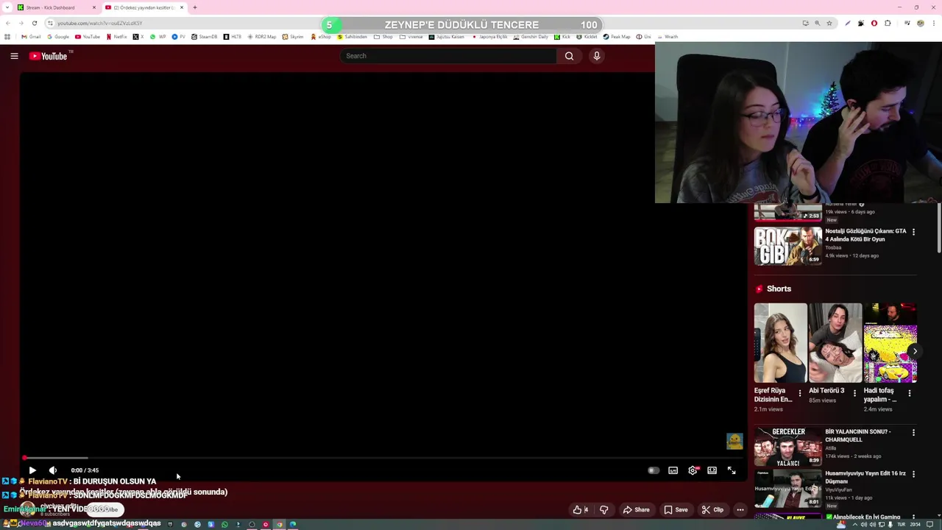This screenshot has height=530, width=942.
Task: Open the Abi Terörü 3 short
Action: point(835,343)
